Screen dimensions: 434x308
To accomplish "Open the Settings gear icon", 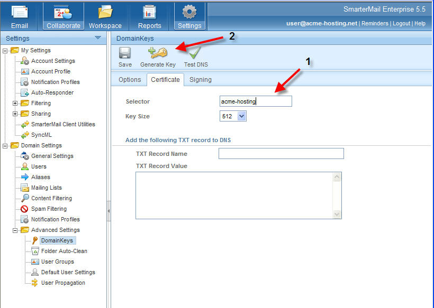I will tap(189, 12).
